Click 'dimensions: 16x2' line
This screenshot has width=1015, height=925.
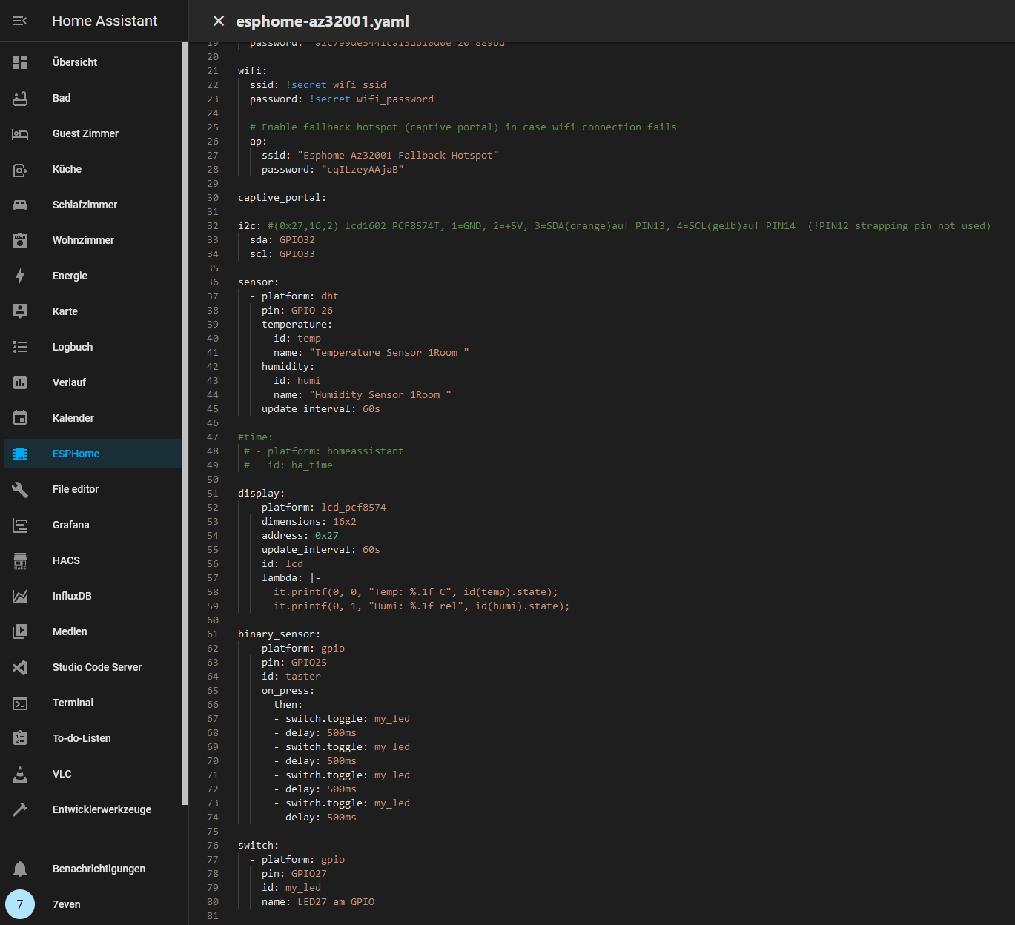coord(309,522)
